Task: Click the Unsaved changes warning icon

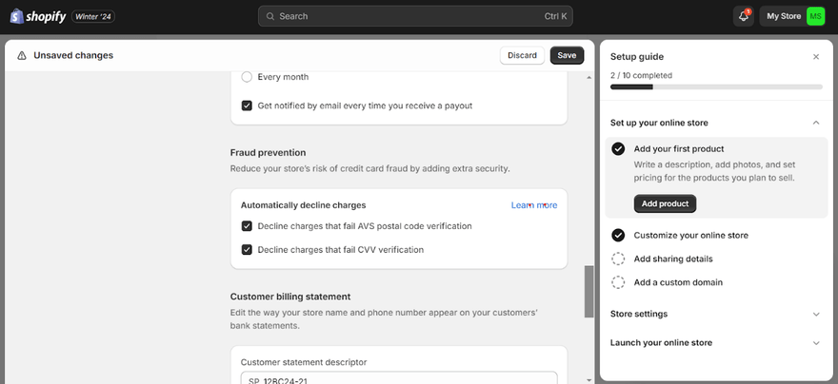Action: point(22,55)
